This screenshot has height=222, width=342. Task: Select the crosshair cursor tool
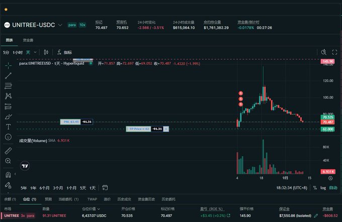8,65
